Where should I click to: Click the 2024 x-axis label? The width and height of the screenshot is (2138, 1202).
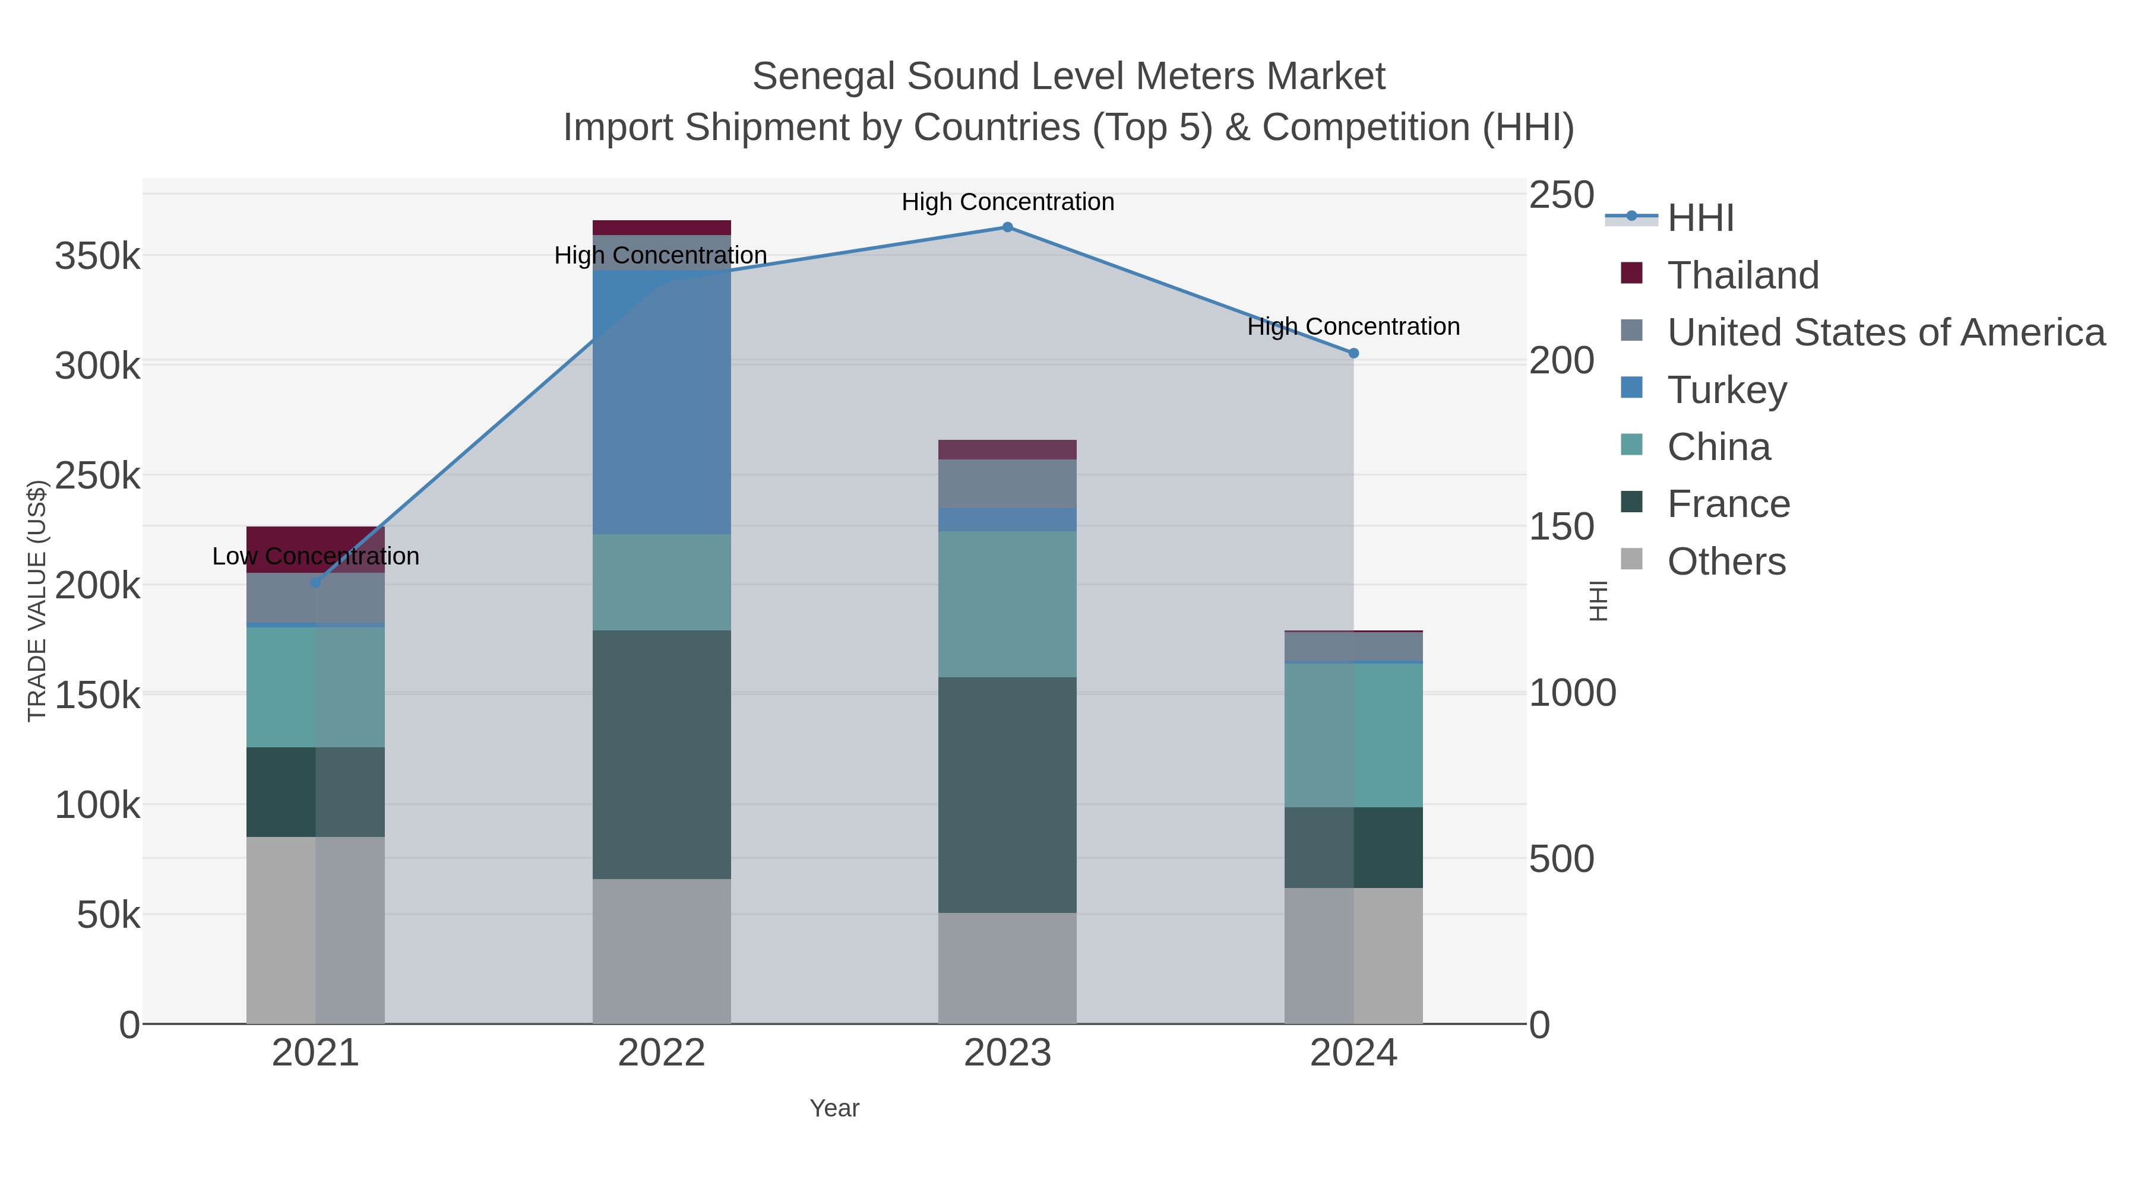click(1353, 1054)
